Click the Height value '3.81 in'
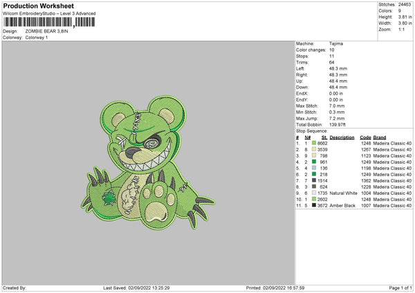The height and width of the screenshot is (293, 415). (405, 17)
